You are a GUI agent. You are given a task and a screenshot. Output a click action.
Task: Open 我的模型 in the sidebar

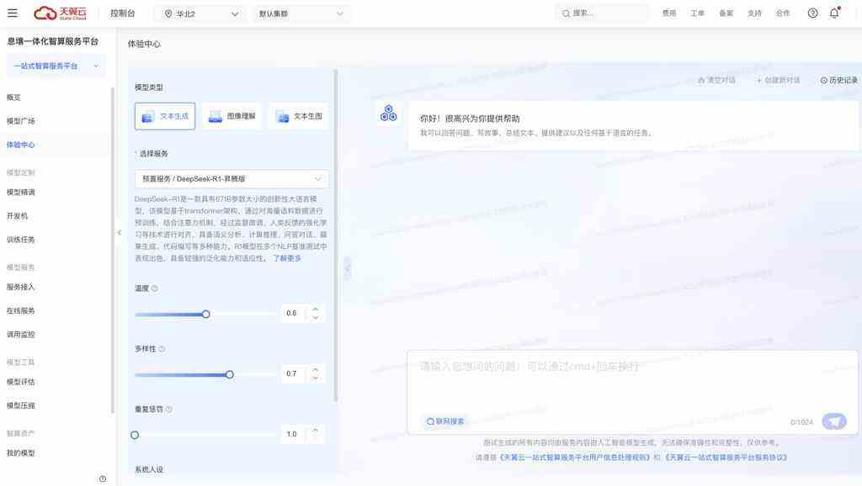[21, 453]
